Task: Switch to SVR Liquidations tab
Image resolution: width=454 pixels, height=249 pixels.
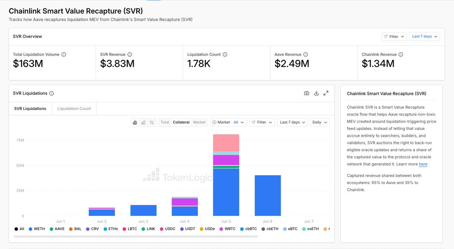Action: pyautogui.click(x=30, y=108)
